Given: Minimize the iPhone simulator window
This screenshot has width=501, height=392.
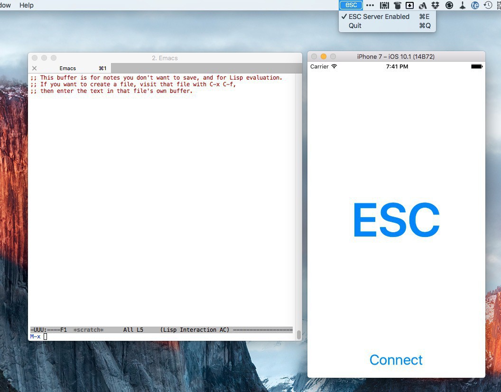Looking at the screenshot, I should tap(324, 56).
